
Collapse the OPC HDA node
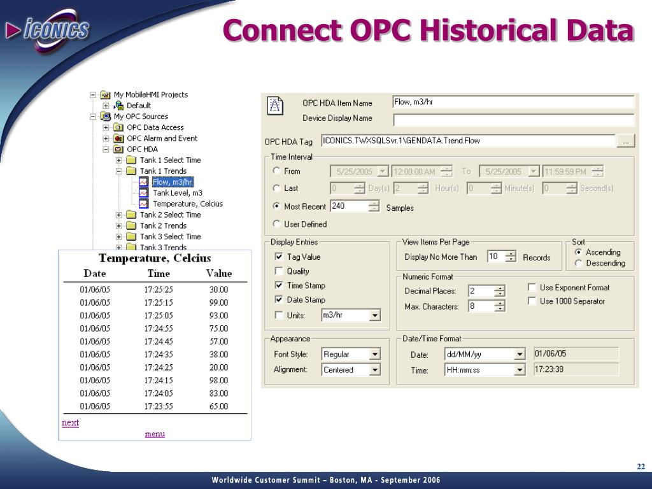(106, 149)
